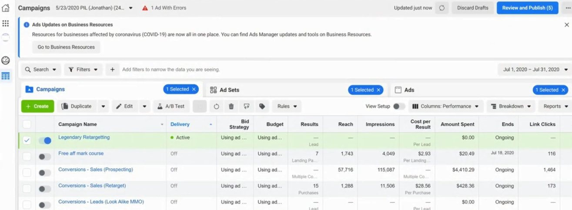The height and width of the screenshot is (210, 572).
Task: Tick the select-all checkbox in the table header
Action: (x=27, y=124)
